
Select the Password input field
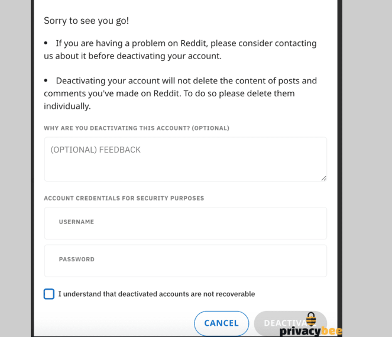(x=185, y=261)
